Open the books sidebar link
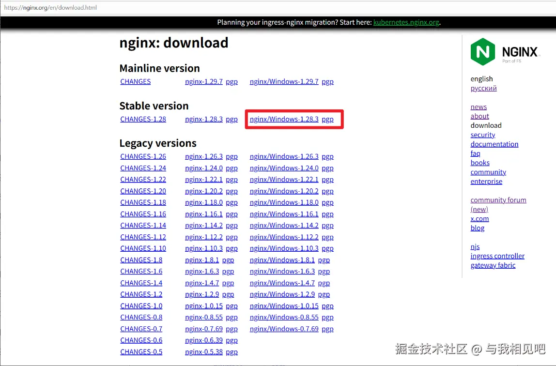This screenshot has height=366, width=556. pos(480,163)
